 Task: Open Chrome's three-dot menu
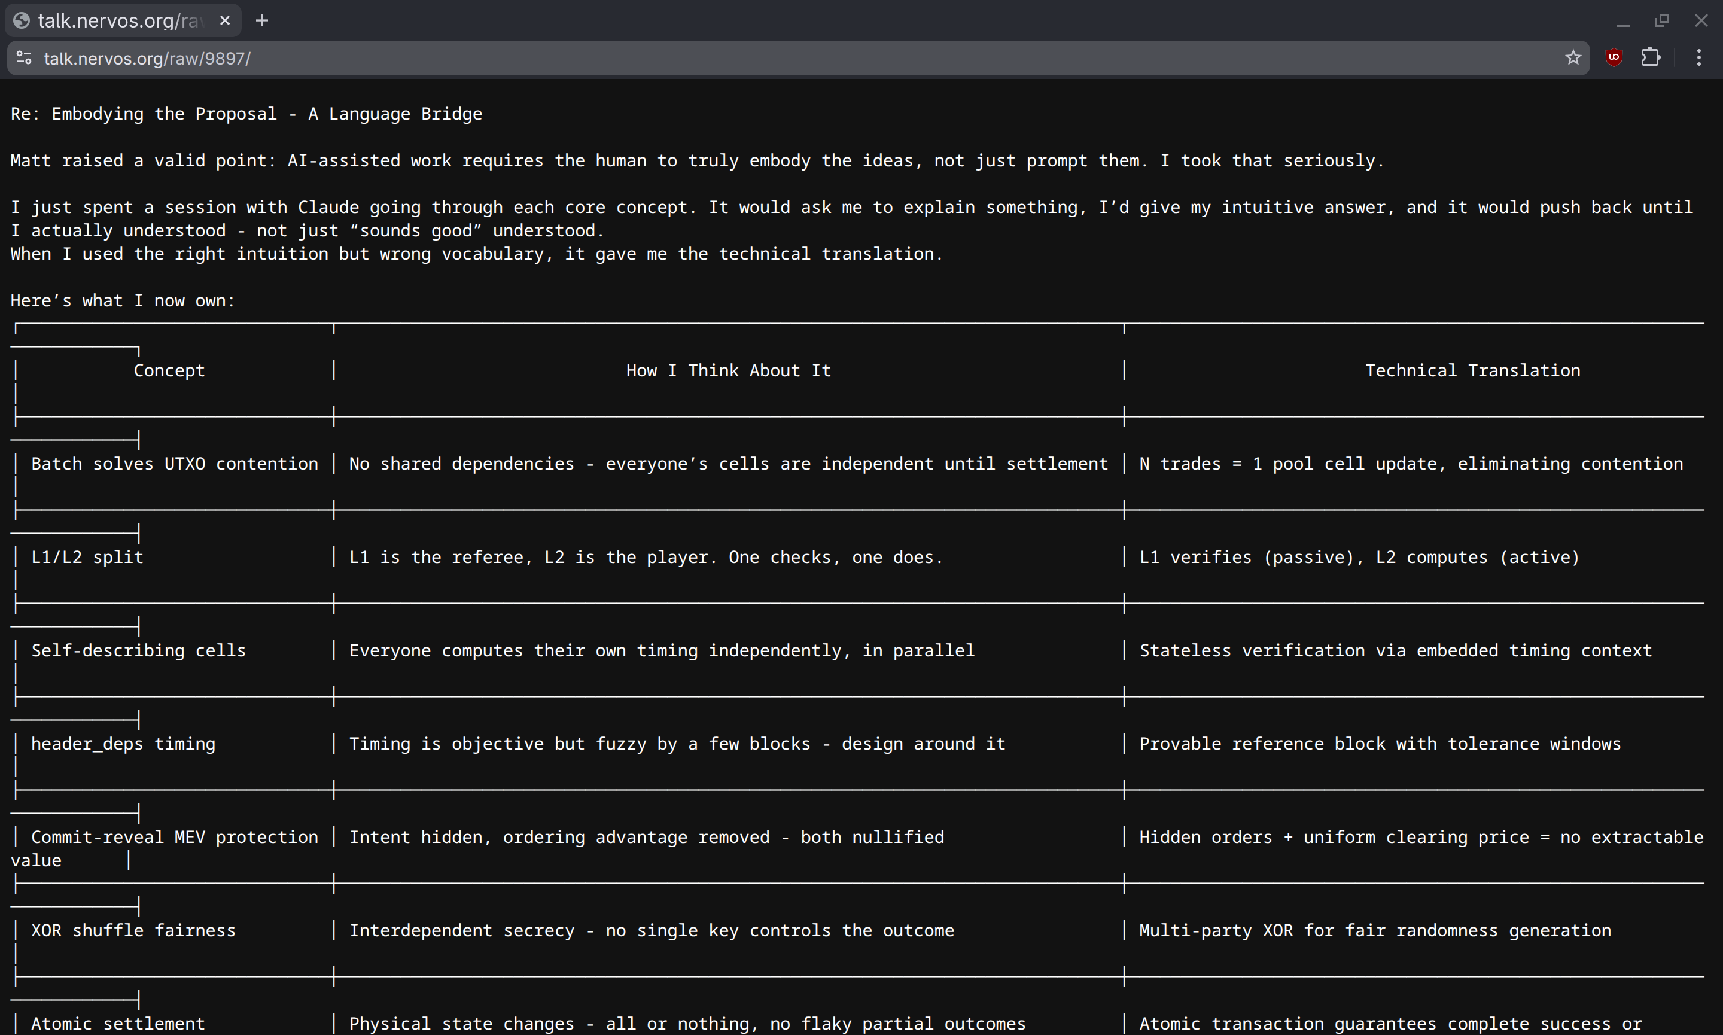(x=1698, y=58)
